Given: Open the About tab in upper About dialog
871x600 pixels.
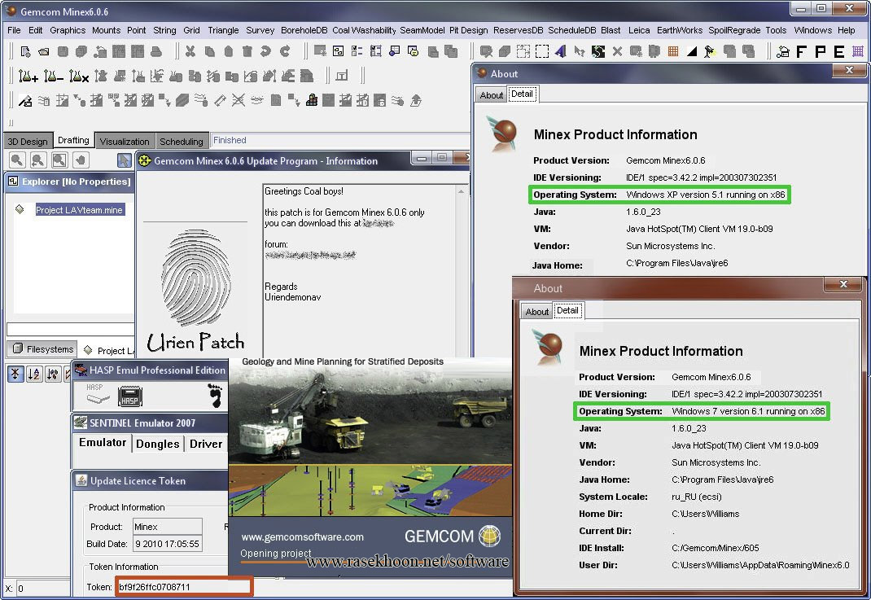Looking at the screenshot, I should 491,95.
